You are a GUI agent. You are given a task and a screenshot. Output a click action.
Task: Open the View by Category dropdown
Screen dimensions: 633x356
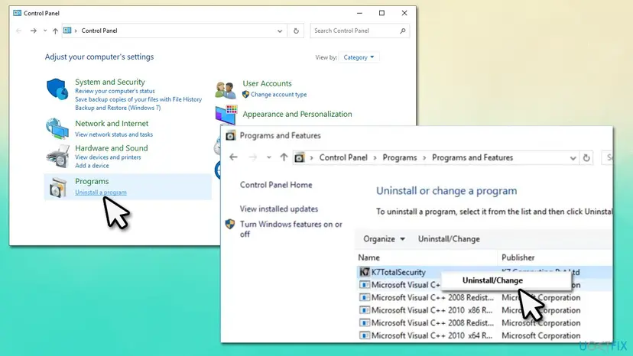359,57
